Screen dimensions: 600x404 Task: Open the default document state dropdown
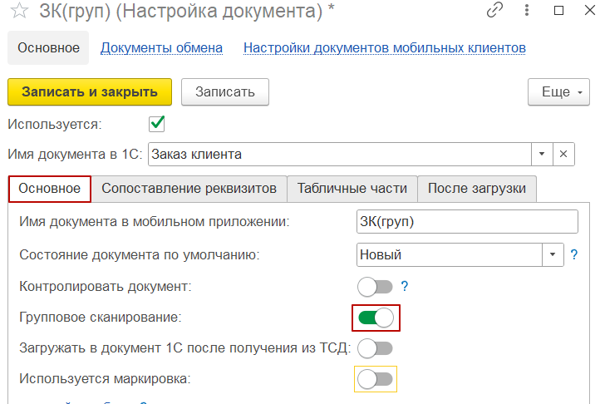tap(553, 254)
